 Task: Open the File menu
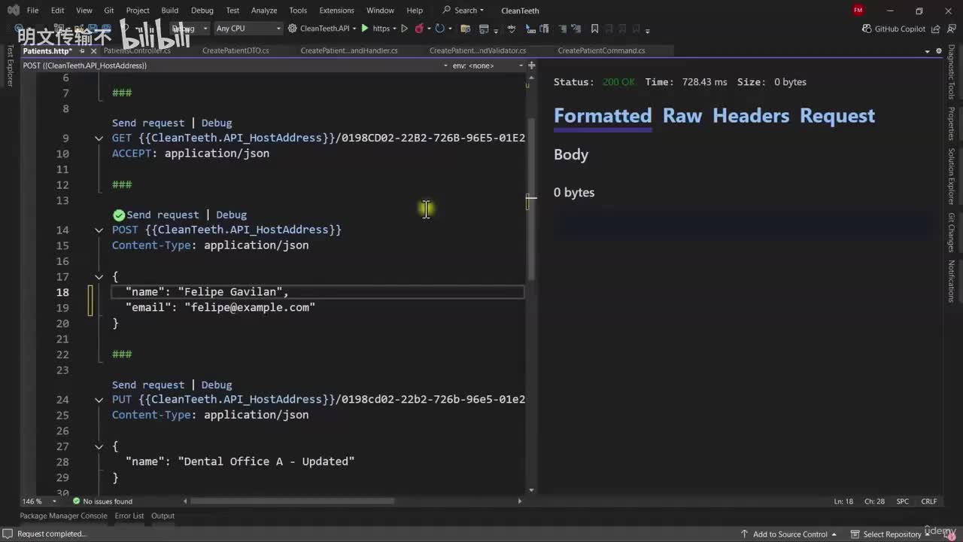click(32, 11)
